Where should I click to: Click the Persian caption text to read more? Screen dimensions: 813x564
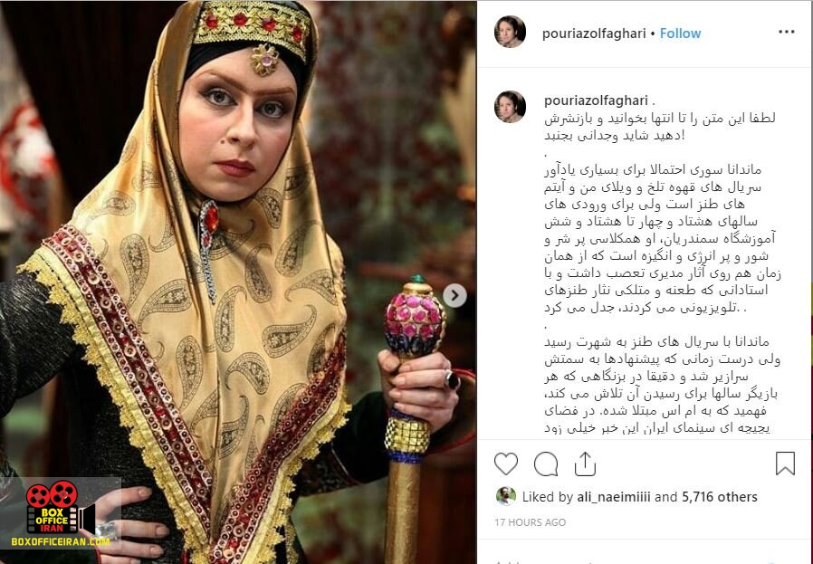[x=661, y=272]
